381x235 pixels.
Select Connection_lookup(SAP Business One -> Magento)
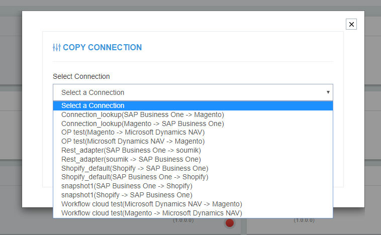(x=193, y=114)
